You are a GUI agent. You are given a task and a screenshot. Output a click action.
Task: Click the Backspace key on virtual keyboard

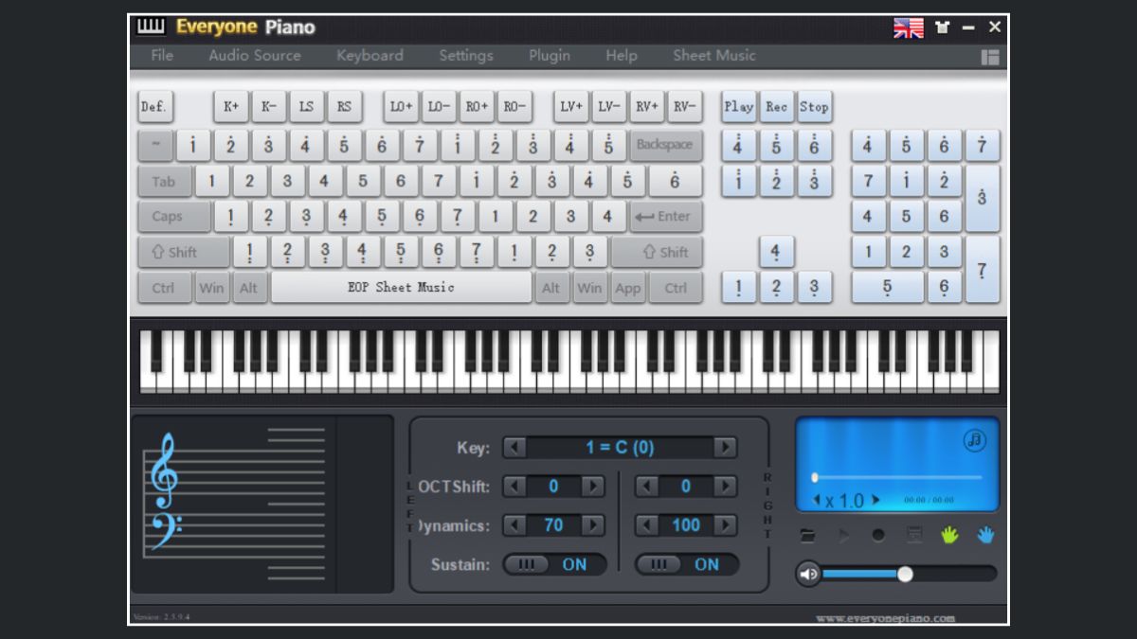click(x=666, y=145)
